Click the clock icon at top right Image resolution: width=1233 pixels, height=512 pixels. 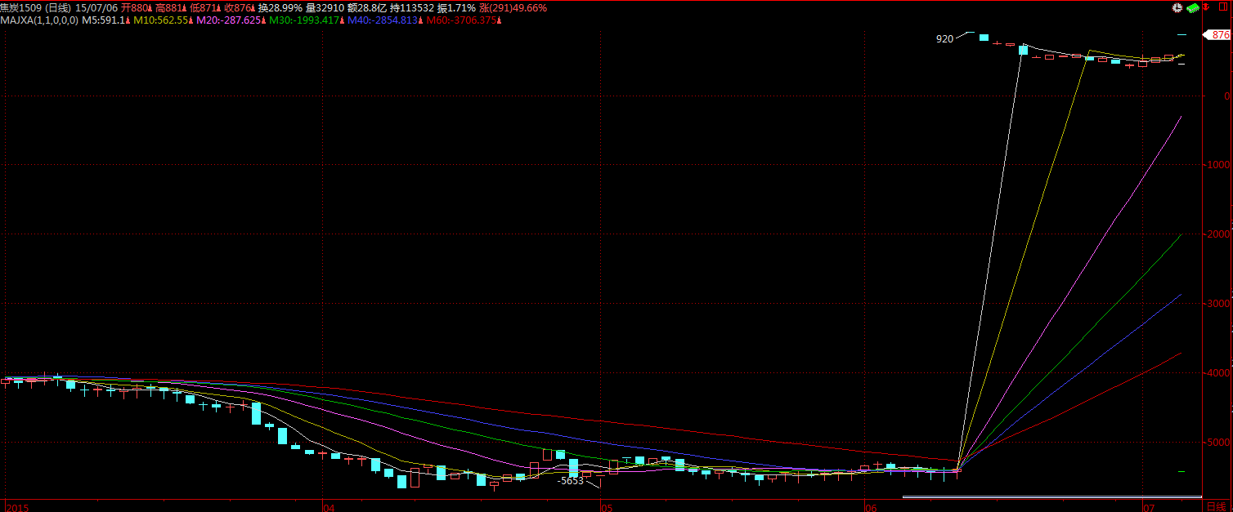[x=1177, y=7]
